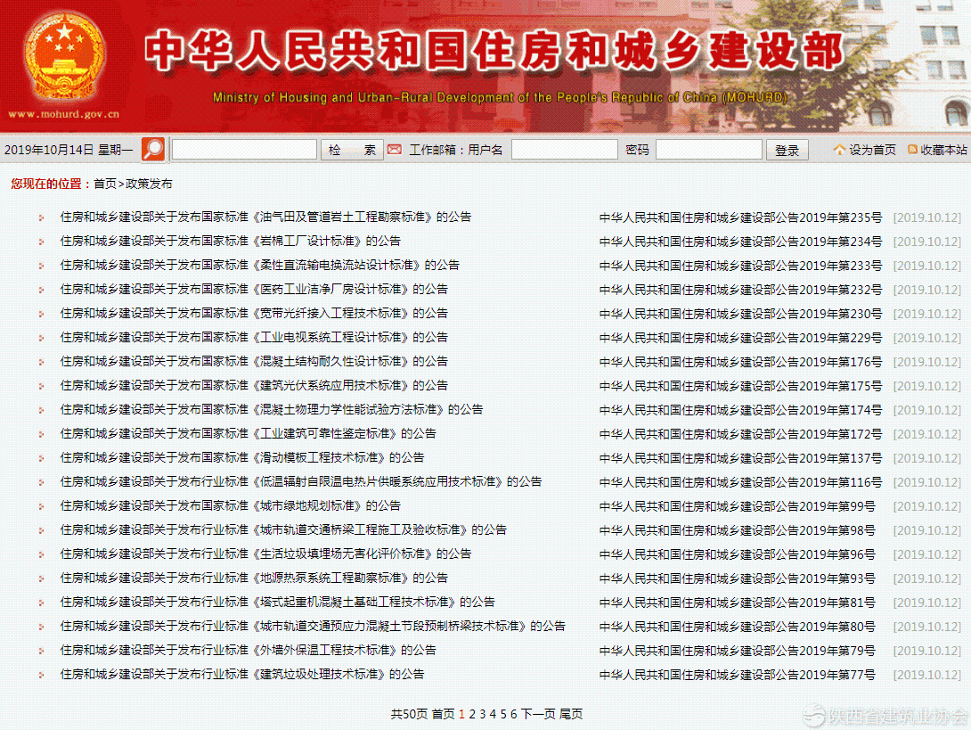Open the 城市绿地规划标准 announcement
Viewport: 971px width, 730px height.
tap(230, 506)
